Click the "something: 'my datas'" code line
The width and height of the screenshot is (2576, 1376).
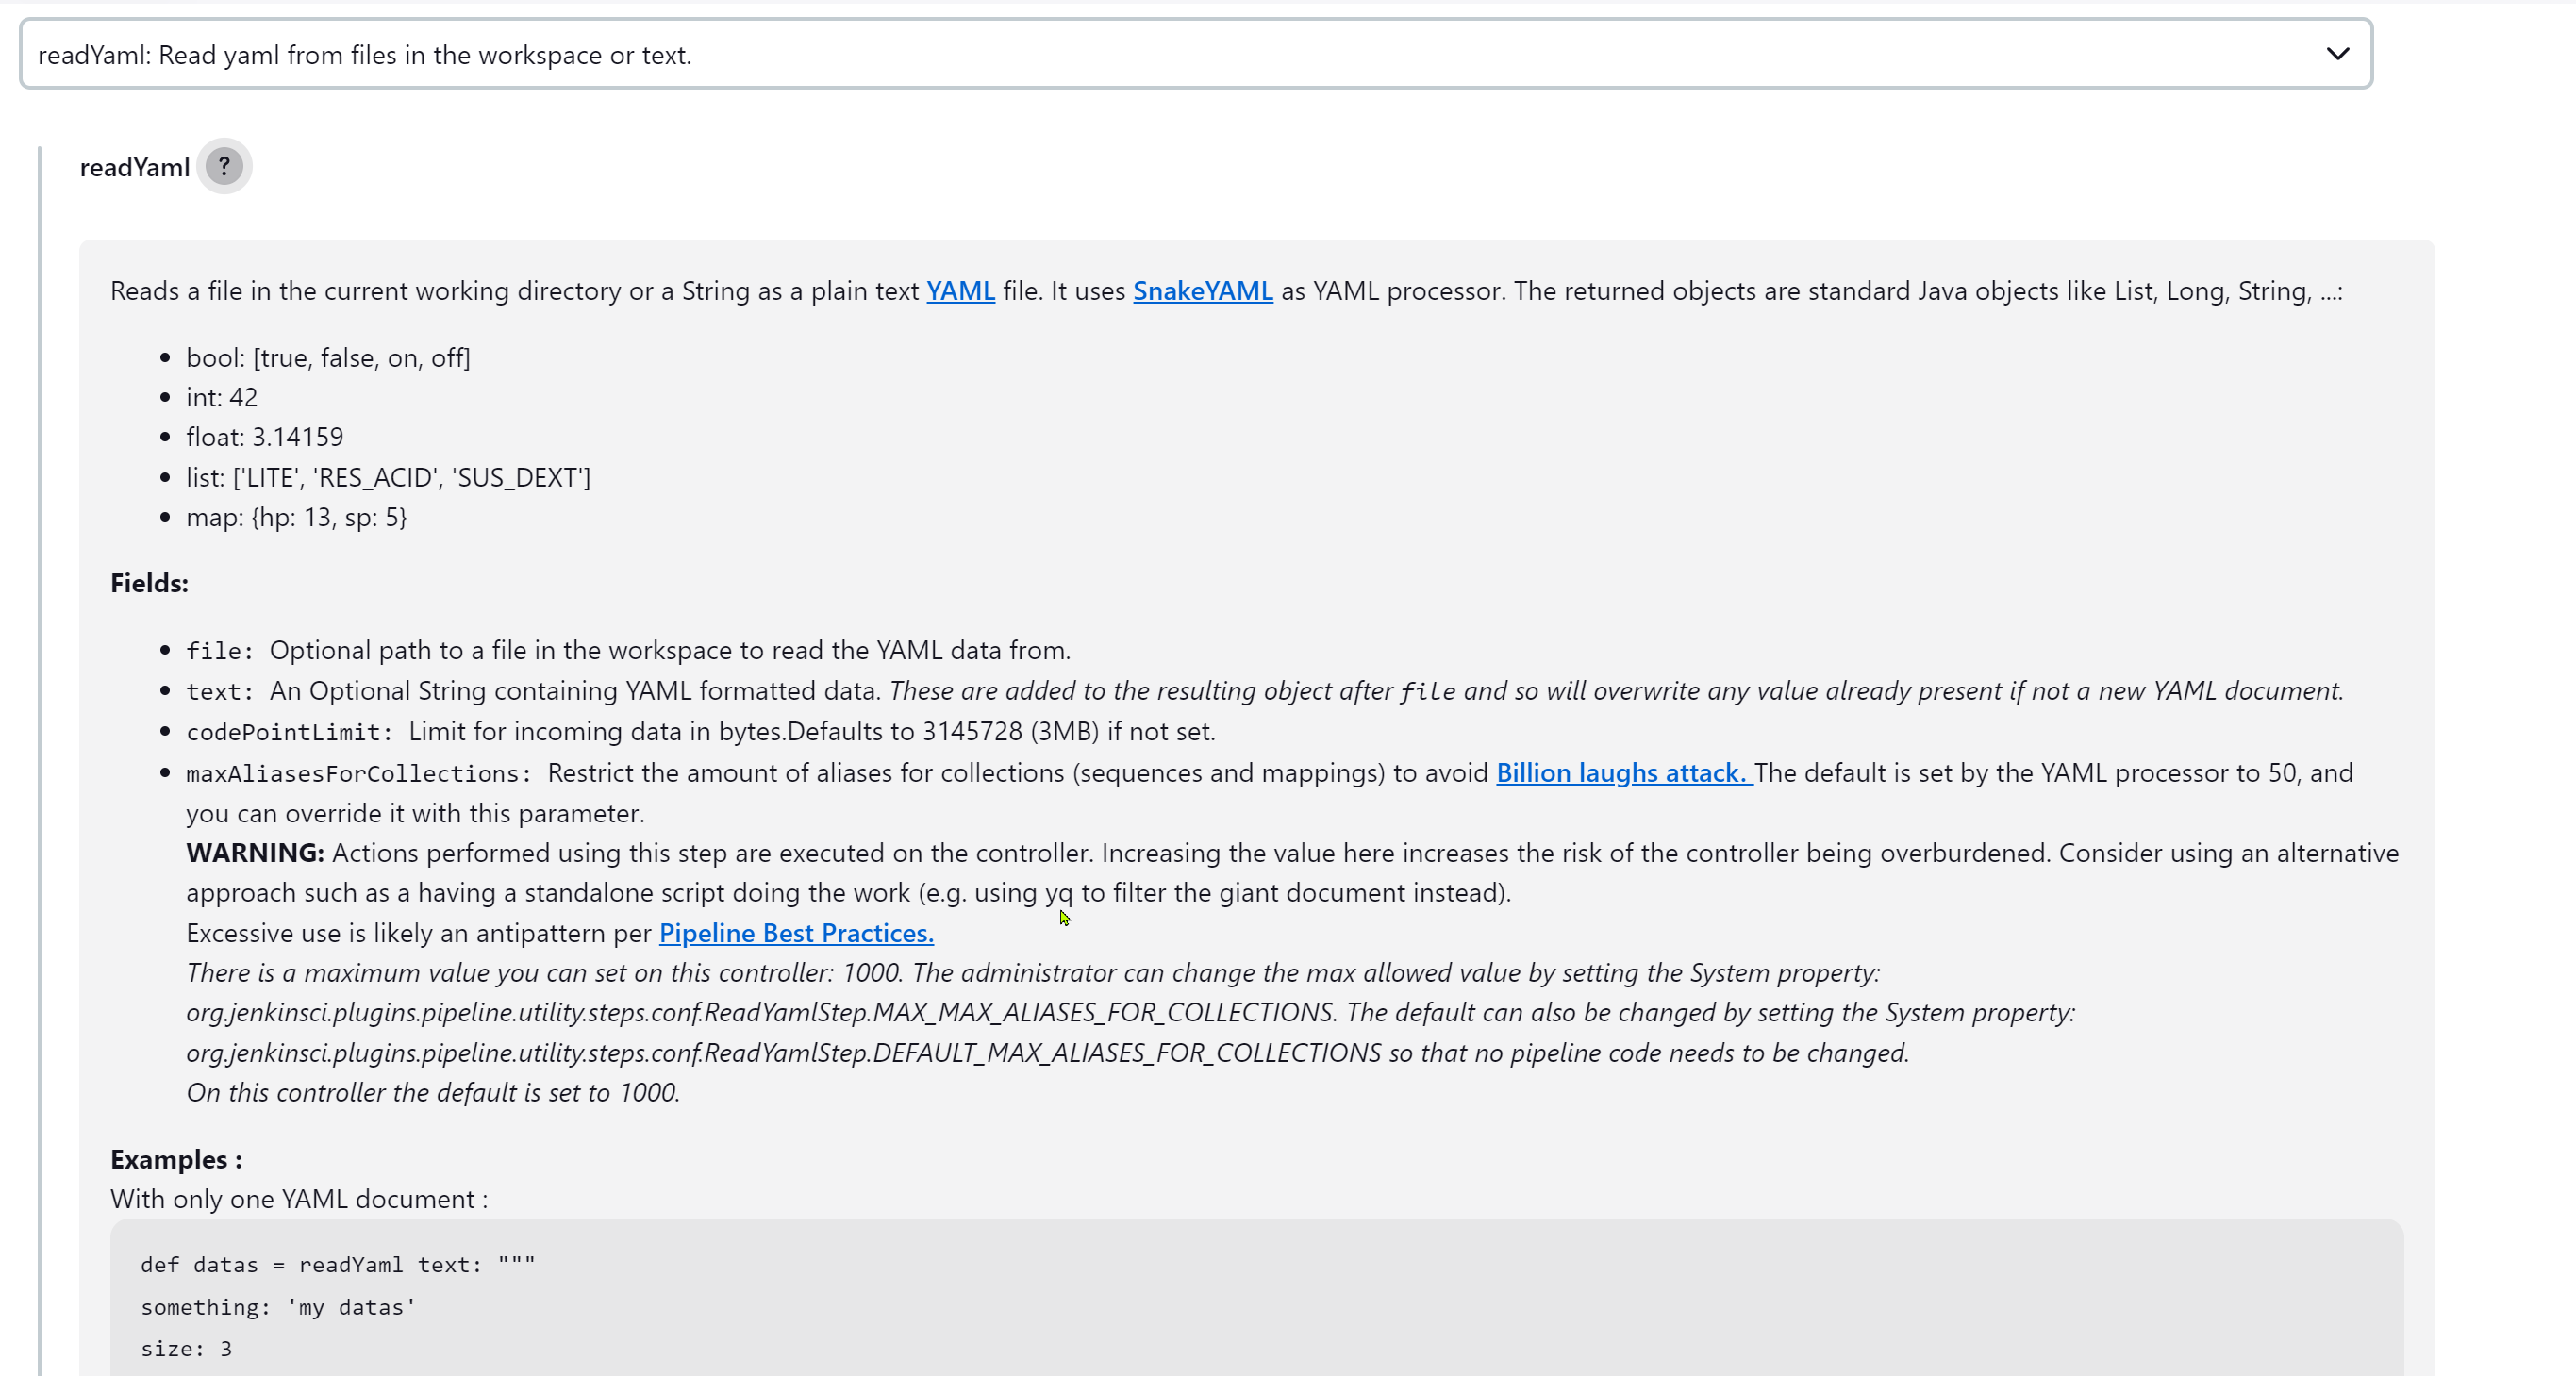pyautogui.click(x=278, y=1307)
